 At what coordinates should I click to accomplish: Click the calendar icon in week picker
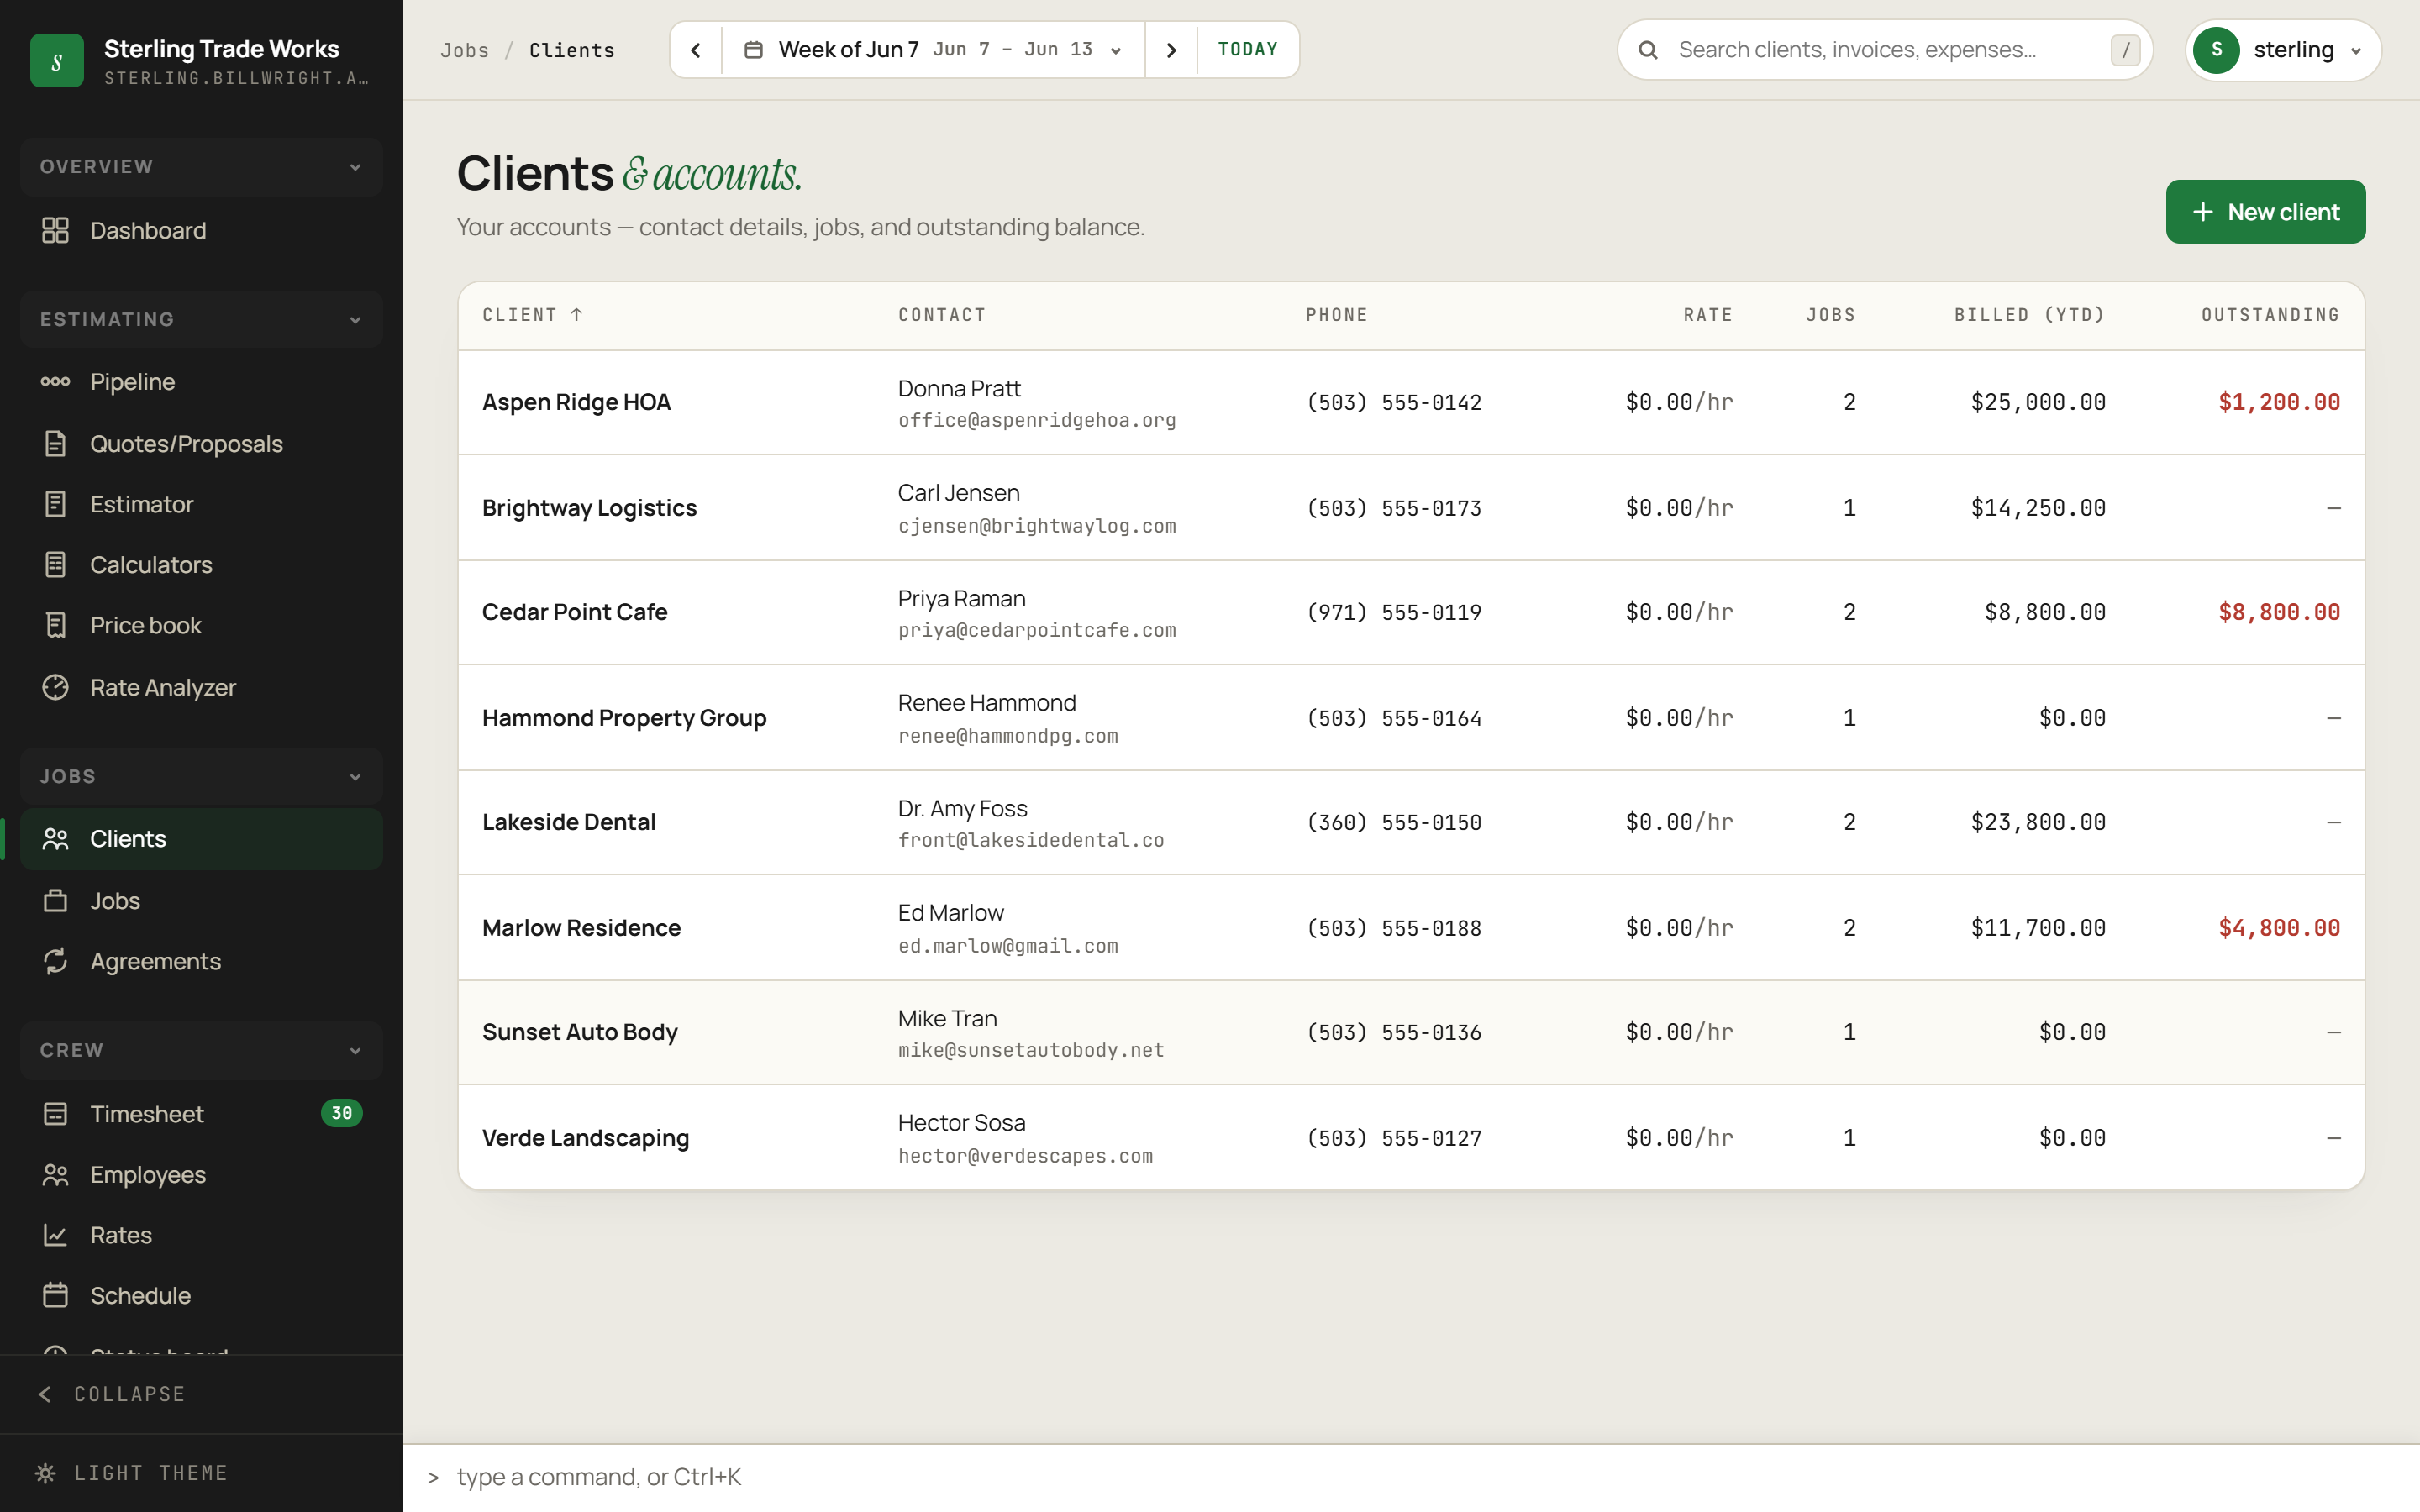pos(754,49)
